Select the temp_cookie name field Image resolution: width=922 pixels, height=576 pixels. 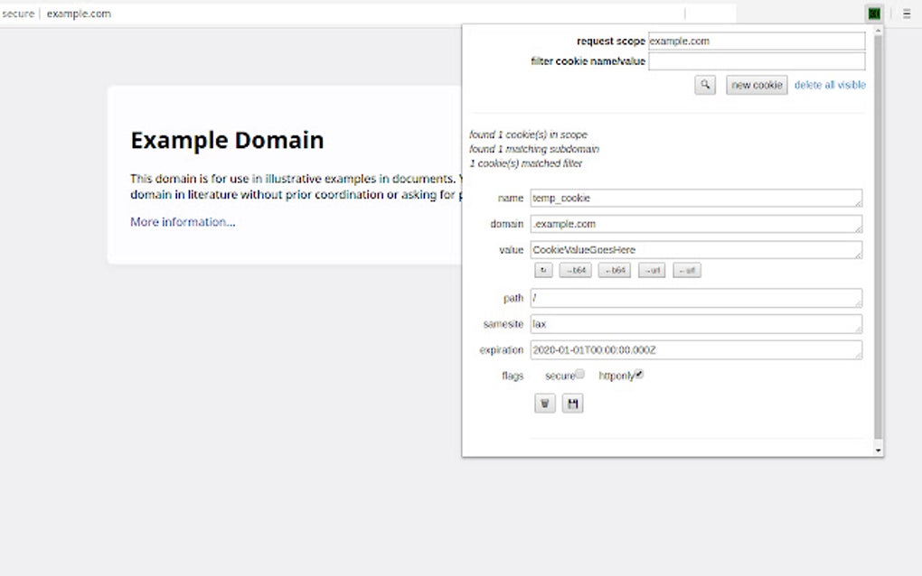(x=696, y=197)
